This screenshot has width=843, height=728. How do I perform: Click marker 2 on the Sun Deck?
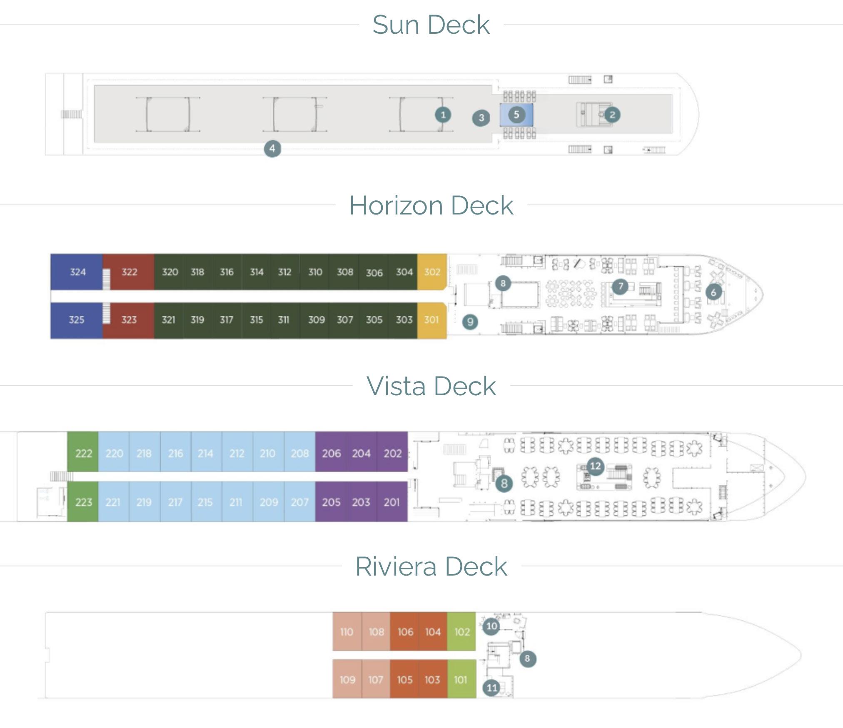612,115
